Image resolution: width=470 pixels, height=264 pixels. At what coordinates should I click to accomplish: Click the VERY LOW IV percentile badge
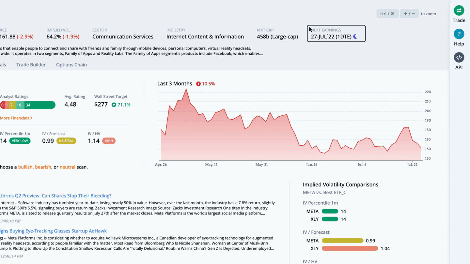[20, 141]
